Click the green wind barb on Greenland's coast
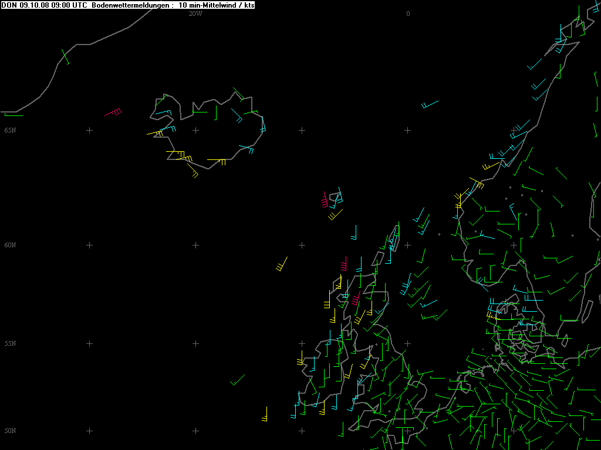 (65, 57)
